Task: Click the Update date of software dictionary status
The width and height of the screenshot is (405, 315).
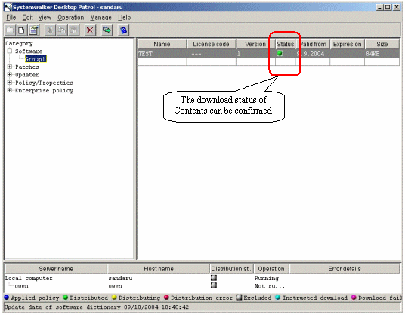Action: pyautogui.click(x=97, y=307)
